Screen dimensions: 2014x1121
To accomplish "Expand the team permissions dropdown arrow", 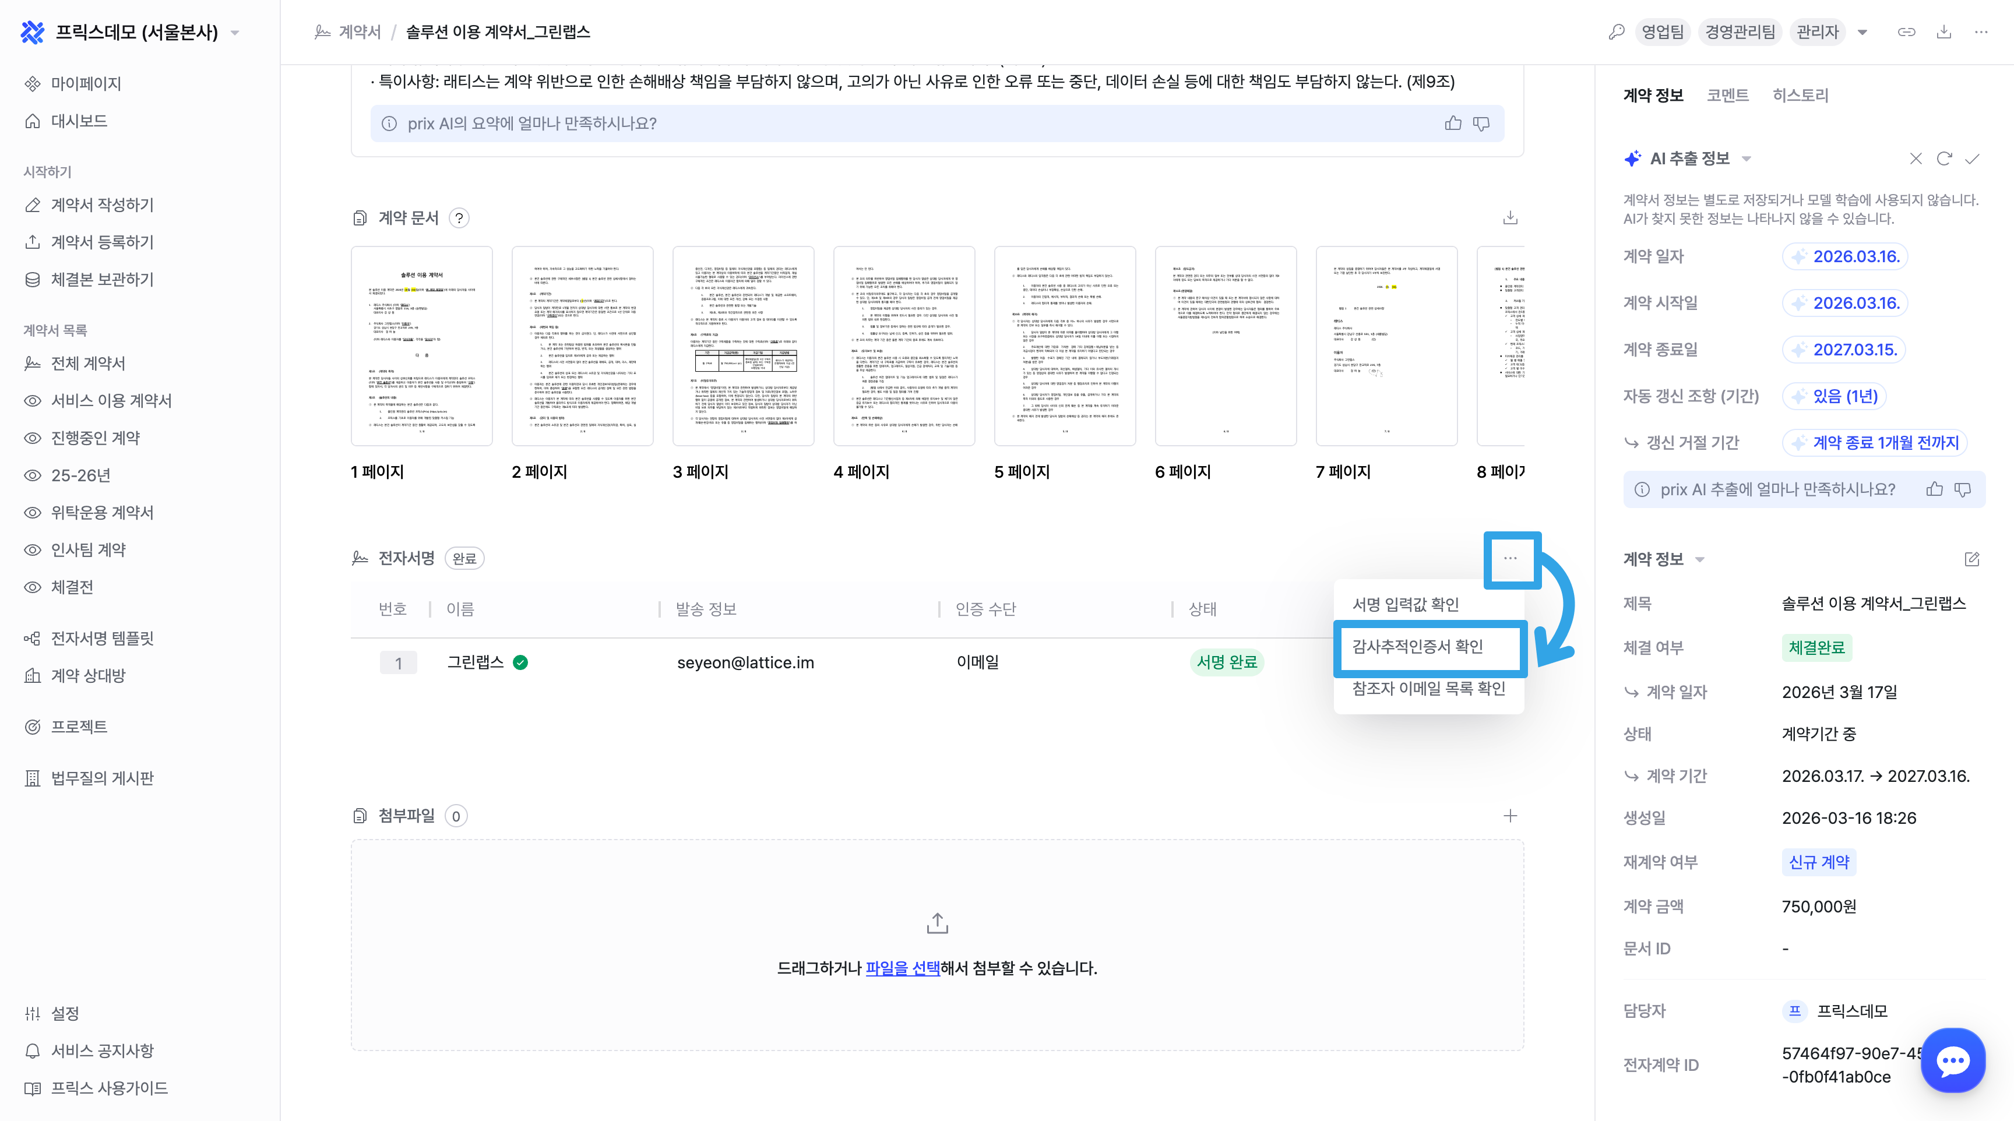I will 1862,32.
